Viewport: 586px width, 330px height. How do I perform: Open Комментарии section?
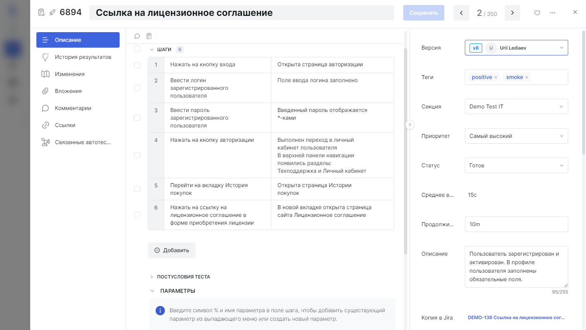[78, 108]
